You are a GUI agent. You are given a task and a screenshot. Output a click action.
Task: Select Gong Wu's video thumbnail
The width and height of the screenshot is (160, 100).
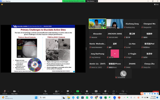tap(98, 24)
